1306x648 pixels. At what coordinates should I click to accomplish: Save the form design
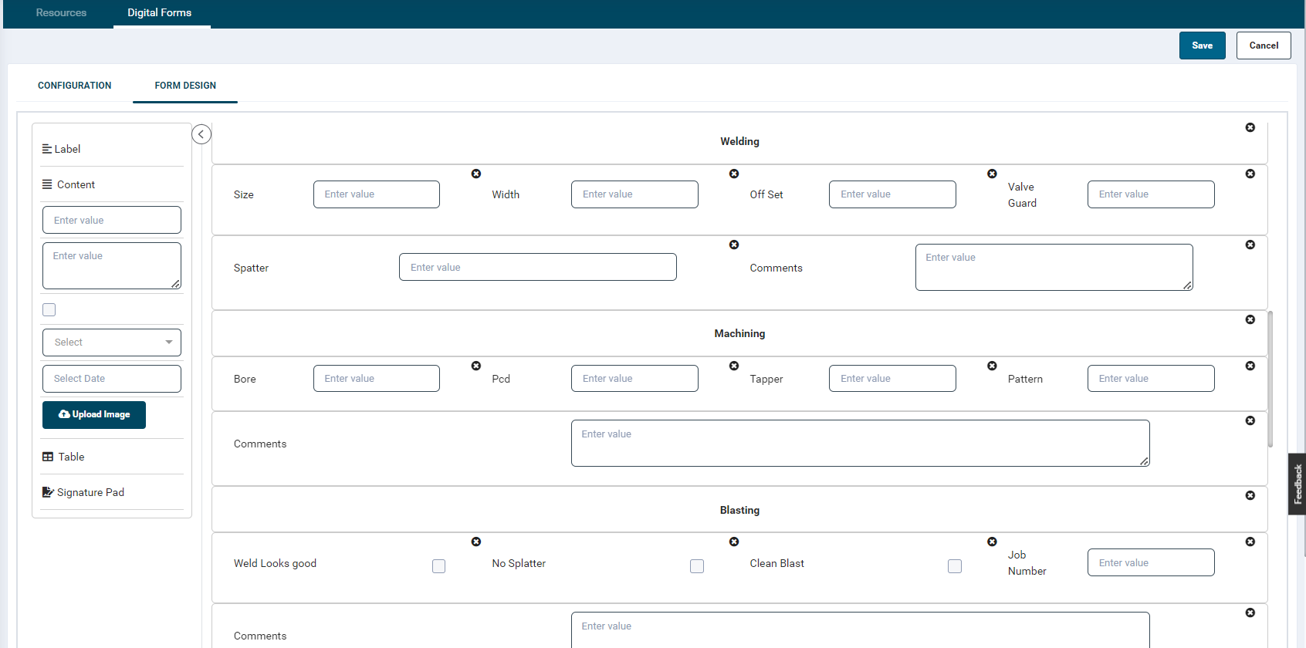point(1202,46)
